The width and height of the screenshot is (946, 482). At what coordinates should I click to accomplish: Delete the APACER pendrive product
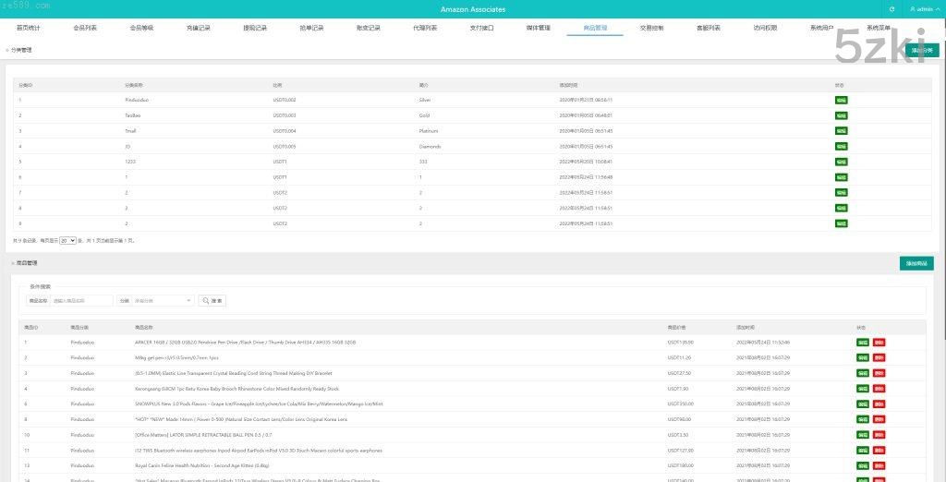tap(879, 343)
